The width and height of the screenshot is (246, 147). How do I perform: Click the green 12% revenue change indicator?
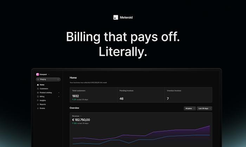(x=75, y=123)
